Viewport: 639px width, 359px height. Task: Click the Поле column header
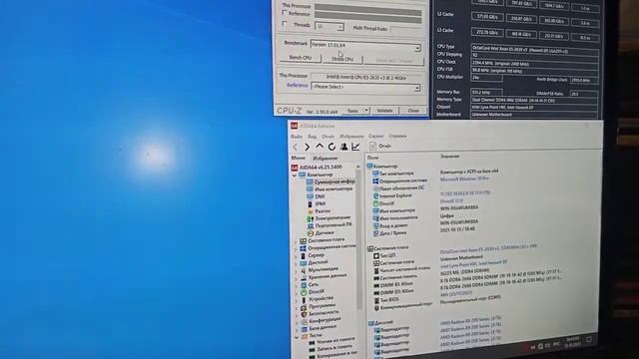click(x=372, y=158)
